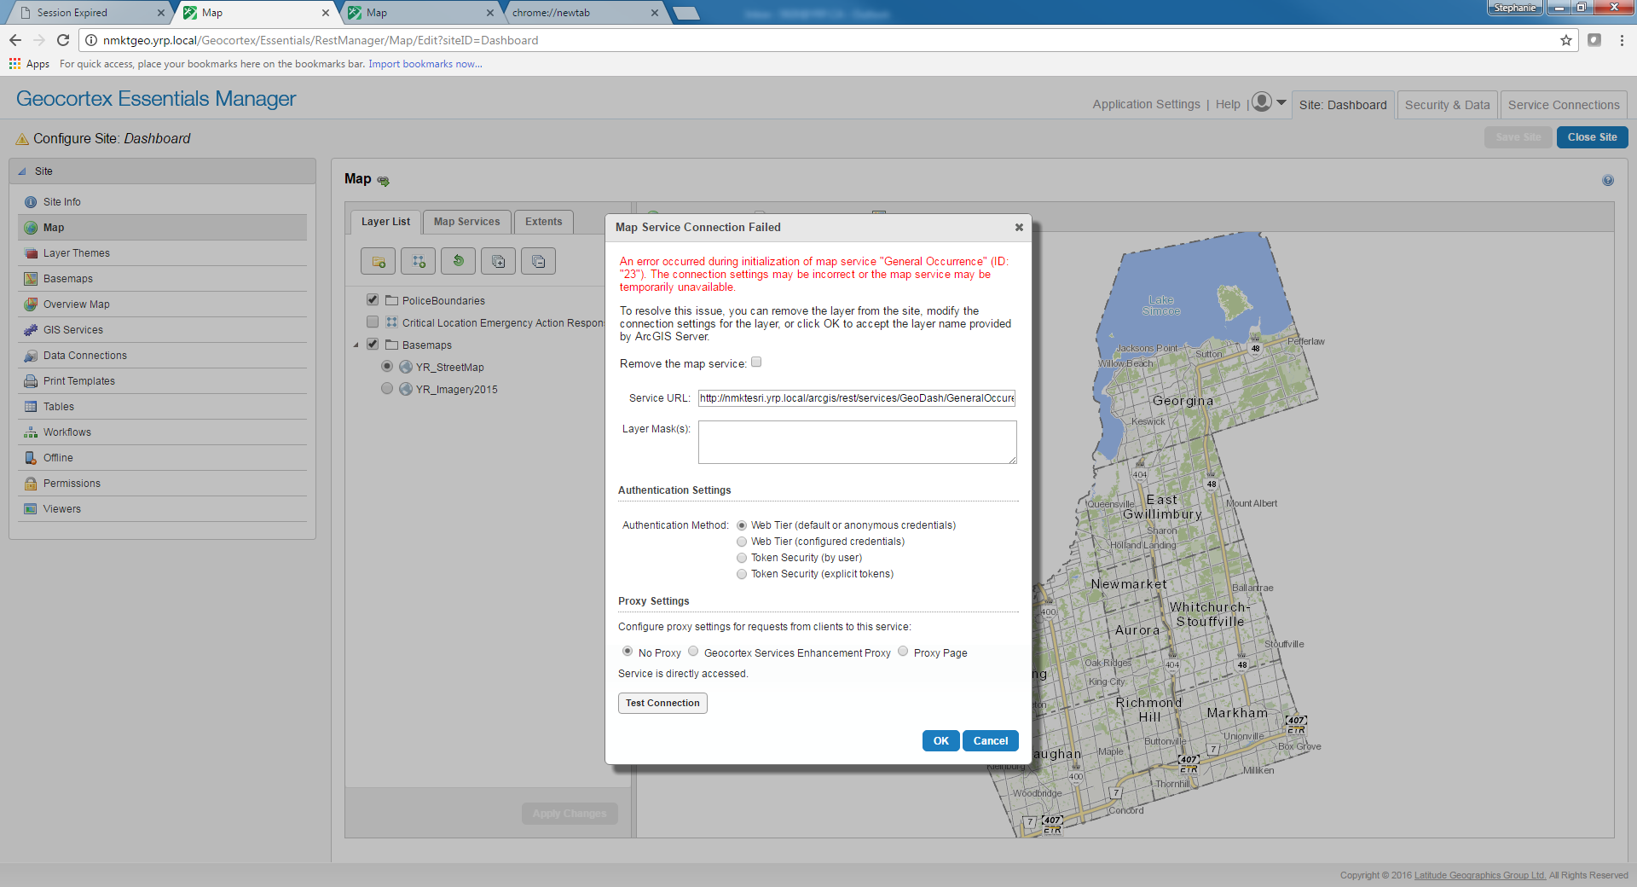Screen dimensions: 1637x887
Task: Click the Overview Map sidebar icon
Action: [x=31, y=304]
